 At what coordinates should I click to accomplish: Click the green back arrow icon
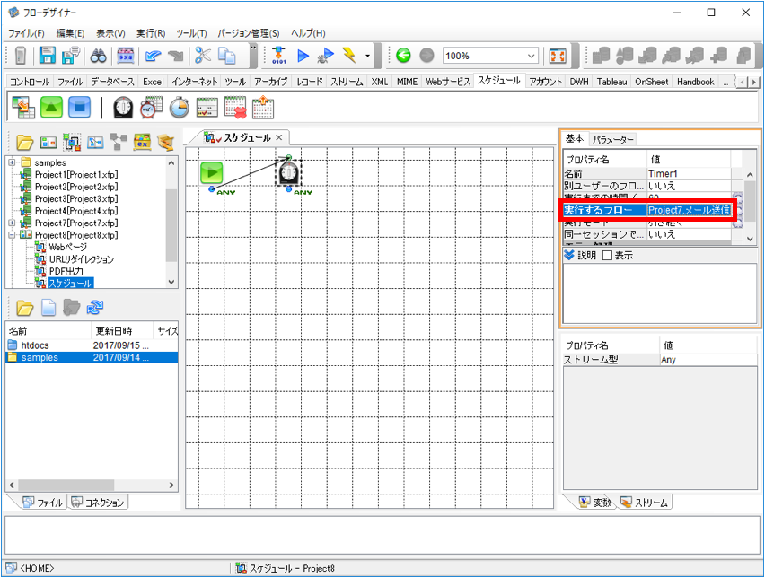point(403,56)
